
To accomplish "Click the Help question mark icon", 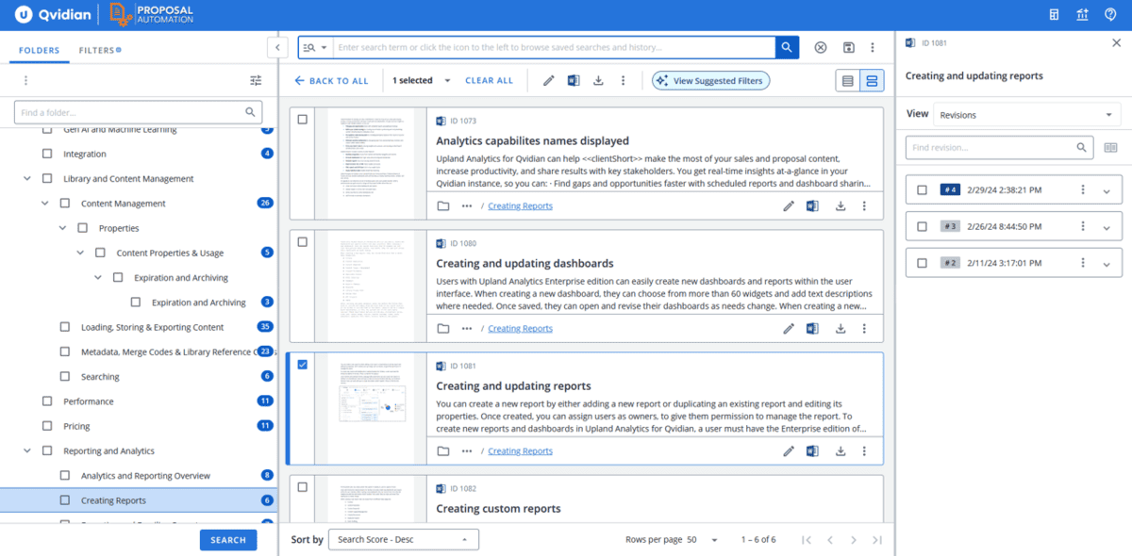I will pyautogui.click(x=1110, y=13).
